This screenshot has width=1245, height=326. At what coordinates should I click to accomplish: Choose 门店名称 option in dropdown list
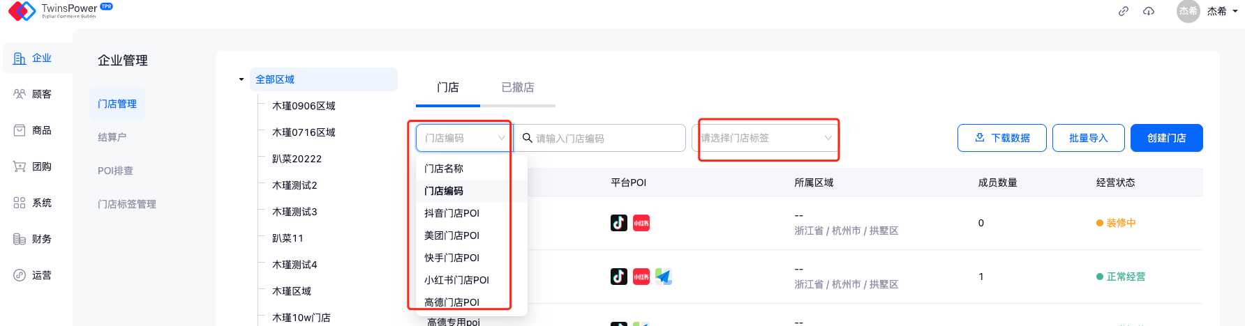pyautogui.click(x=444, y=169)
